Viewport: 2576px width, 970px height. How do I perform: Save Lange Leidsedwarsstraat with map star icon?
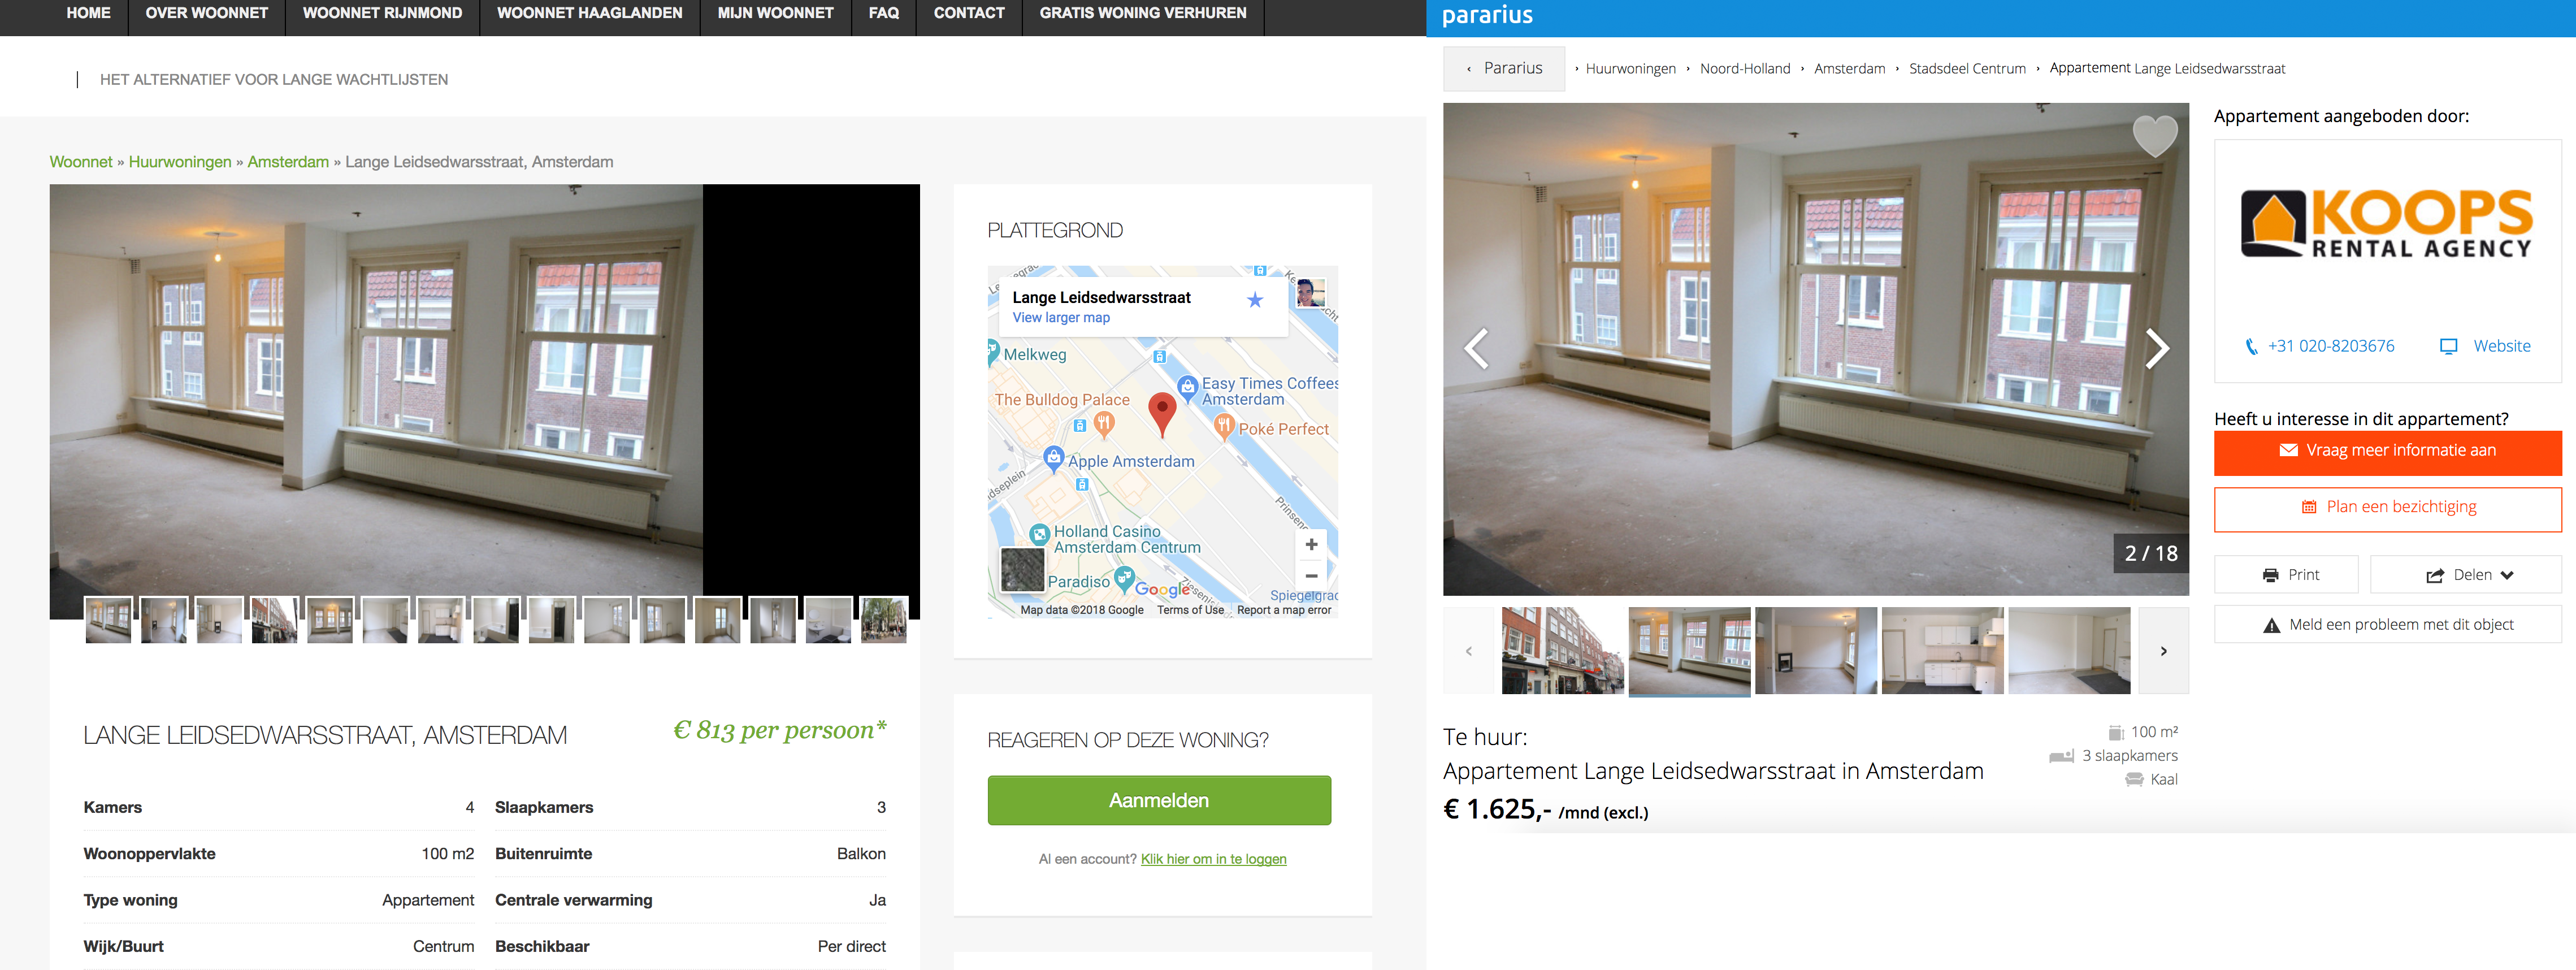coord(1254,300)
